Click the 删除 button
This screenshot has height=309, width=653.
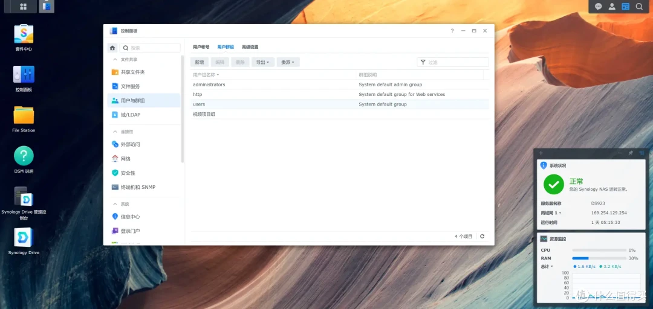tap(240, 62)
